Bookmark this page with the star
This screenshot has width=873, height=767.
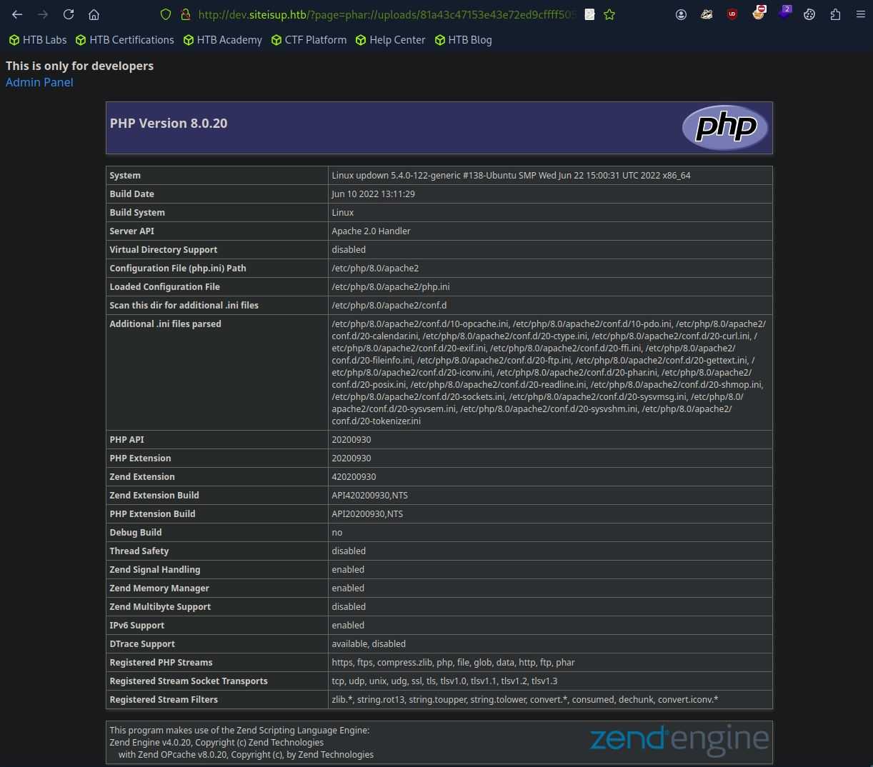609,14
